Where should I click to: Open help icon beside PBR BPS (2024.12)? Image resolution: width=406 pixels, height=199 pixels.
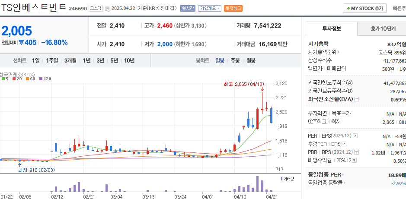click(x=356, y=152)
